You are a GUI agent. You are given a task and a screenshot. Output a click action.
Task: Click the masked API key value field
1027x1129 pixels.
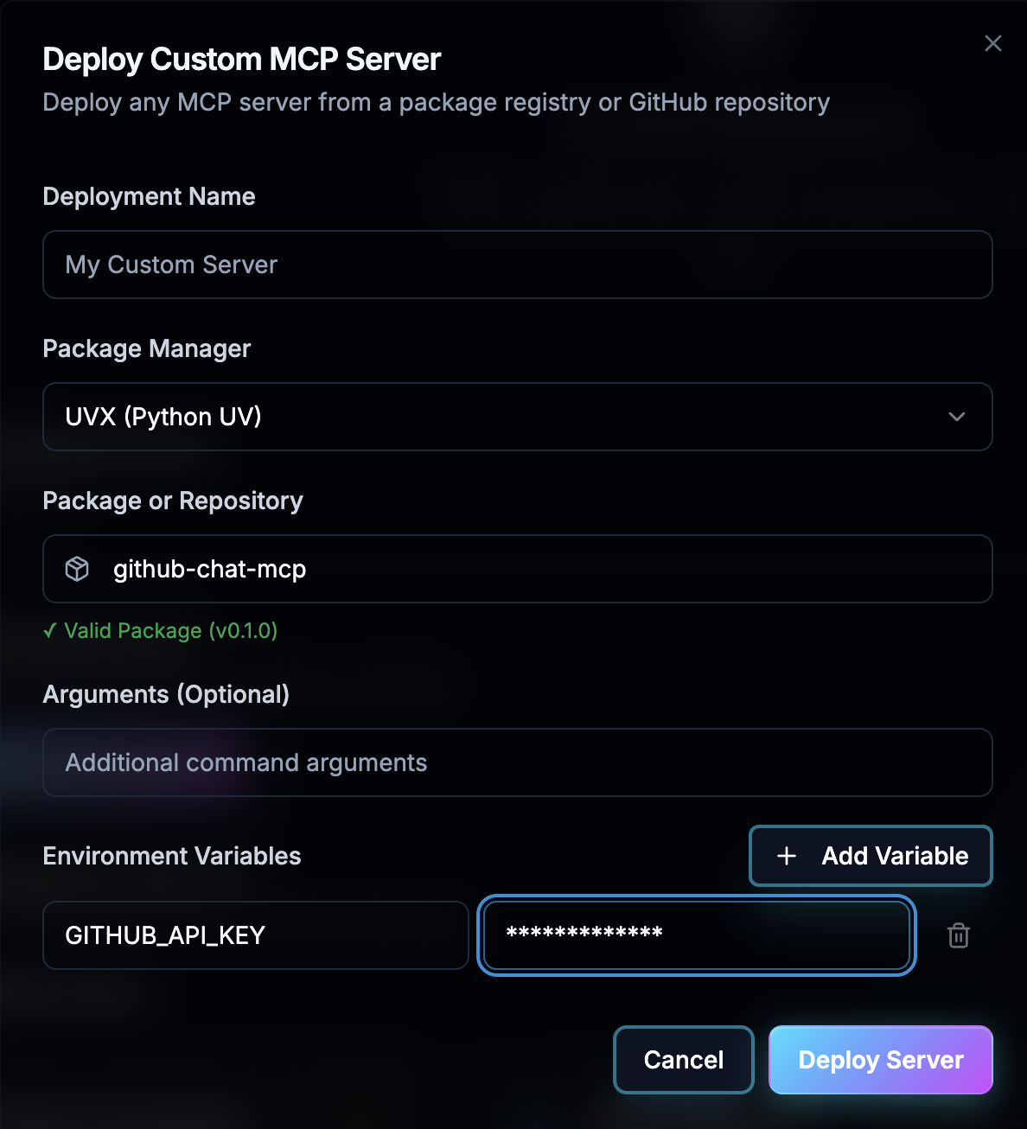[696, 935]
